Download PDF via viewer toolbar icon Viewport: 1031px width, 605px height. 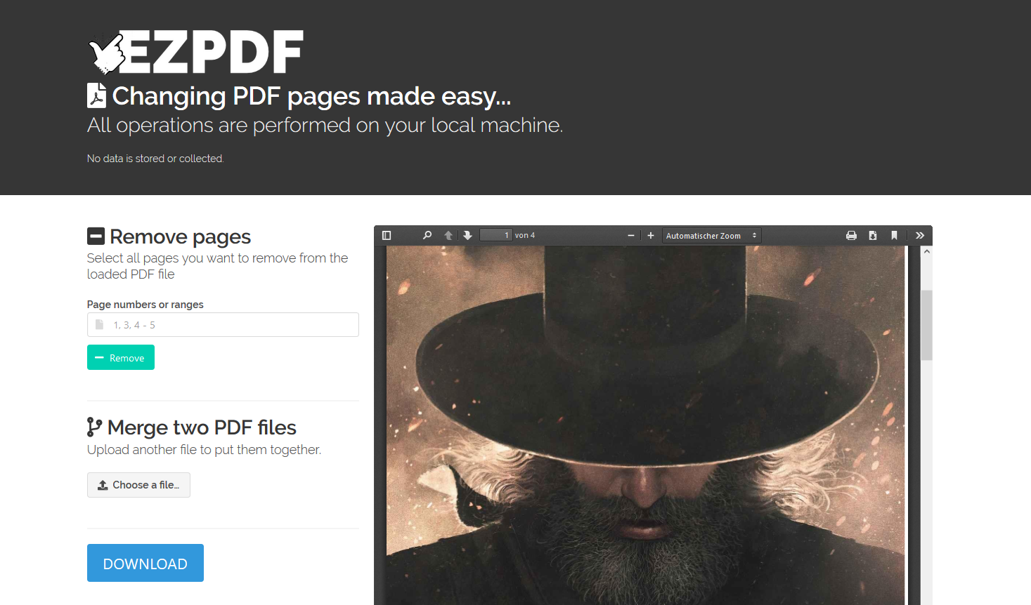pyautogui.click(x=873, y=235)
